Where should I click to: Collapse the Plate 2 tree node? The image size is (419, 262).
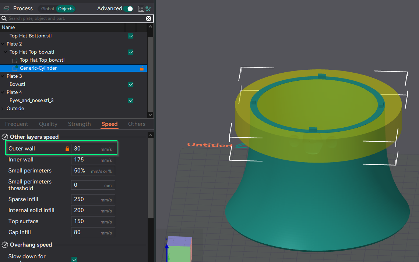pyautogui.click(x=3, y=44)
